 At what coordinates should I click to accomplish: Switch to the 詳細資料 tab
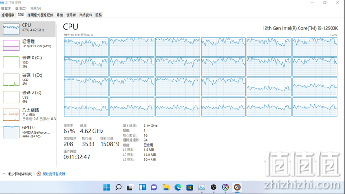pyautogui.click(x=86, y=15)
